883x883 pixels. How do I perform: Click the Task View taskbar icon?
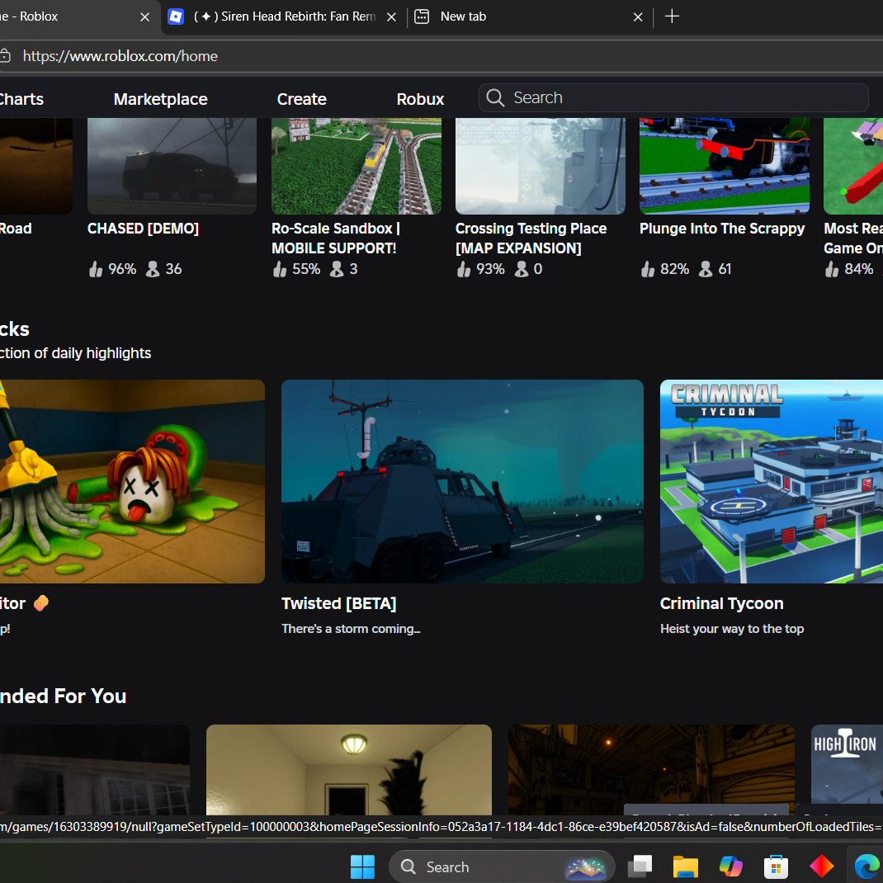tap(640, 866)
